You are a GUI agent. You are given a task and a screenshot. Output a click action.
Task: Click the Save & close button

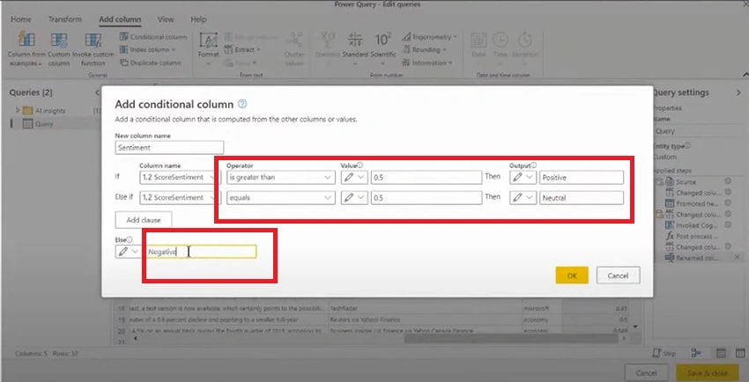(x=708, y=373)
